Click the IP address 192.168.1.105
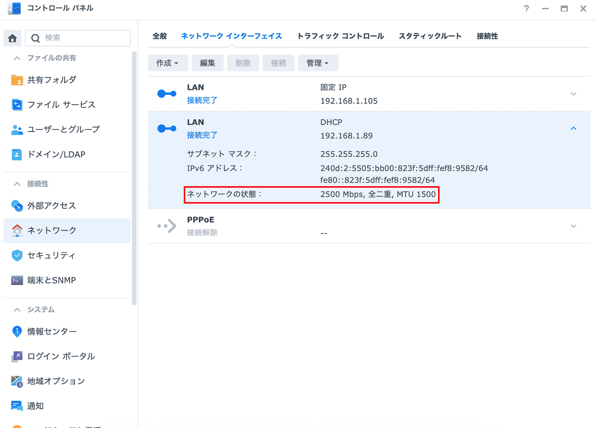The width and height of the screenshot is (596, 428). click(x=349, y=101)
